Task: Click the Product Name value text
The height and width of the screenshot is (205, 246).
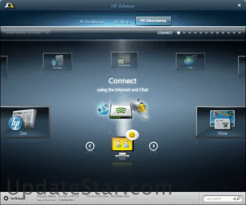Action: [x=68, y=196]
